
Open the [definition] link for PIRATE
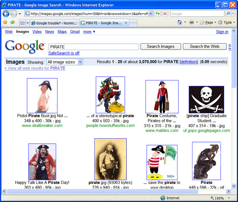(x=189, y=62)
